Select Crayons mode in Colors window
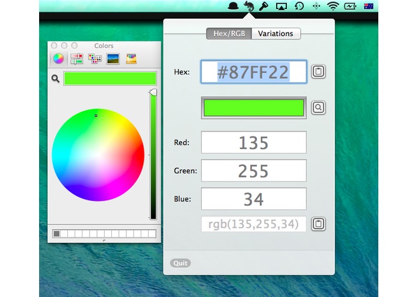This screenshot has height=297, width=418. [131, 58]
